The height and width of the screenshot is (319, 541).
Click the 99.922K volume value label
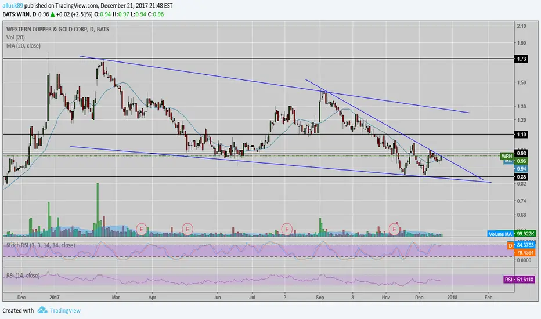click(525, 234)
